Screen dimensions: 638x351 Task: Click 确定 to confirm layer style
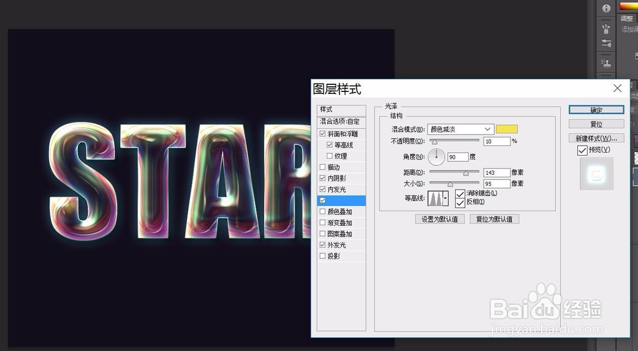click(x=596, y=110)
